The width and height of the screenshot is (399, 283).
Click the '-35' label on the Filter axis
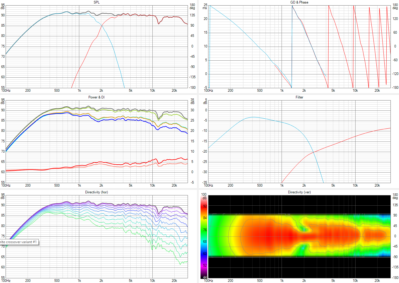204,183
